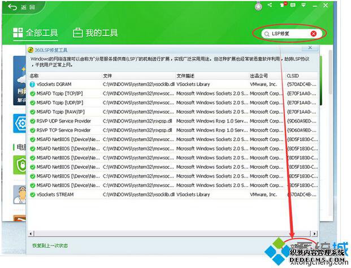Click green shield lock tool icon behind dialog
Image resolution: width=351 pixels, height=268 pixels.
[20, 165]
